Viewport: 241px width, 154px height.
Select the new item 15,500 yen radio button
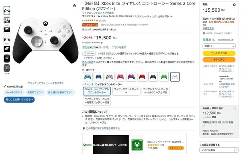tap(234, 5)
